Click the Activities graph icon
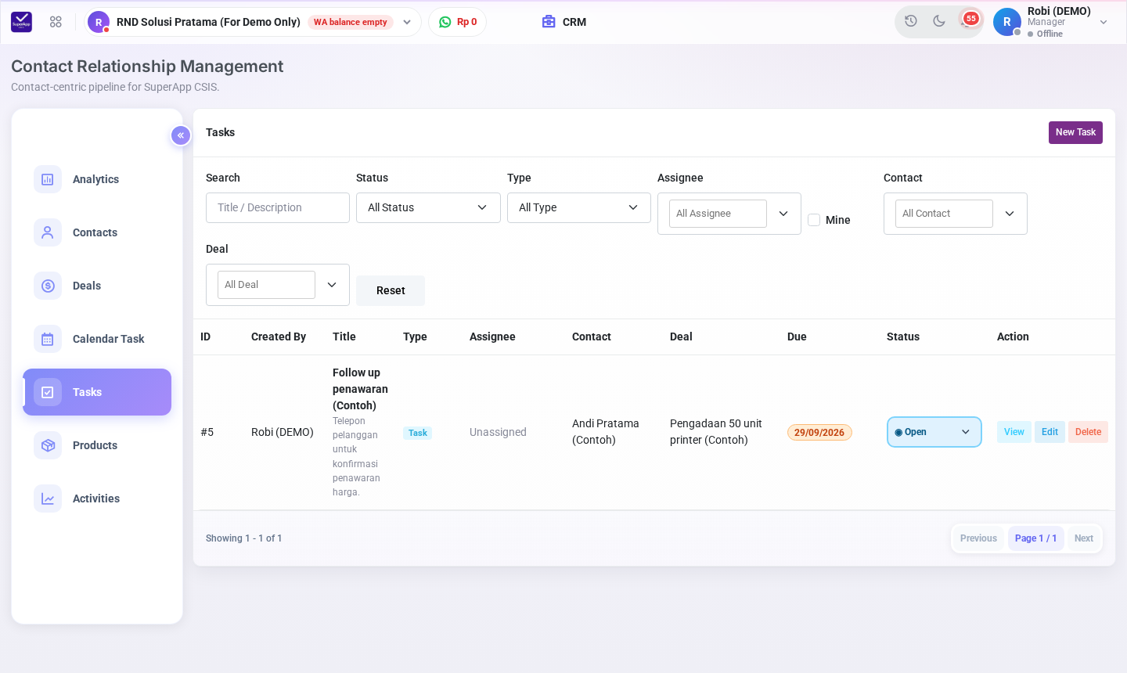The width and height of the screenshot is (1127, 673). coord(48,498)
